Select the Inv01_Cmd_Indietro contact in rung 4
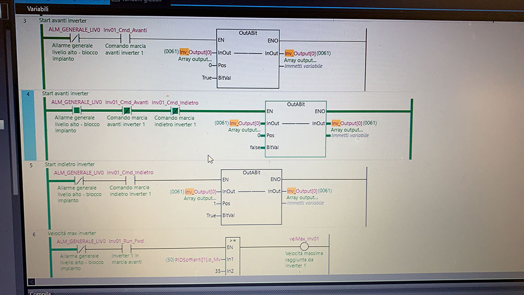 pos(175,111)
